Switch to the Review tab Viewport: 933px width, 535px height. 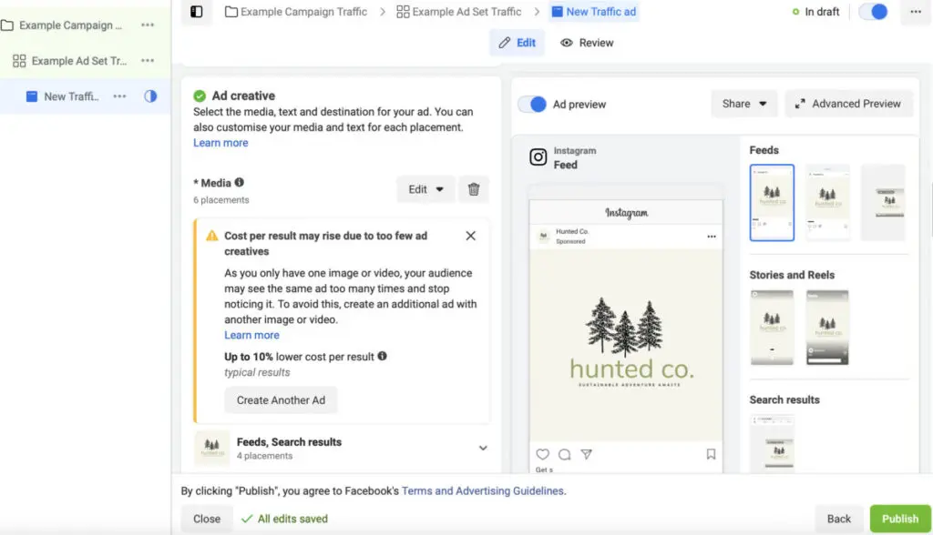587,43
